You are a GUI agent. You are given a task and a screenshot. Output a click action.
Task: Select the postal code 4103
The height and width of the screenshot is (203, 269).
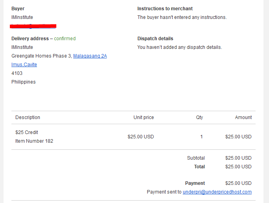point(17,73)
